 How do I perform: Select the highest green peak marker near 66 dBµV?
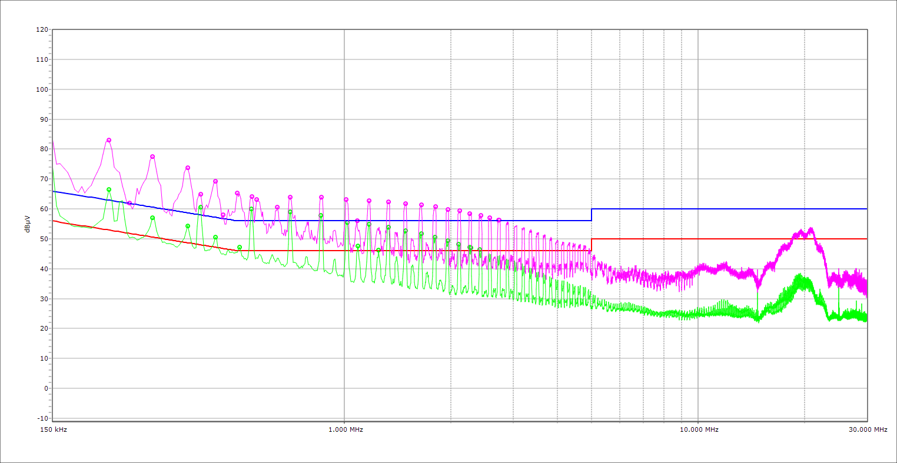pyautogui.click(x=109, y=189)
